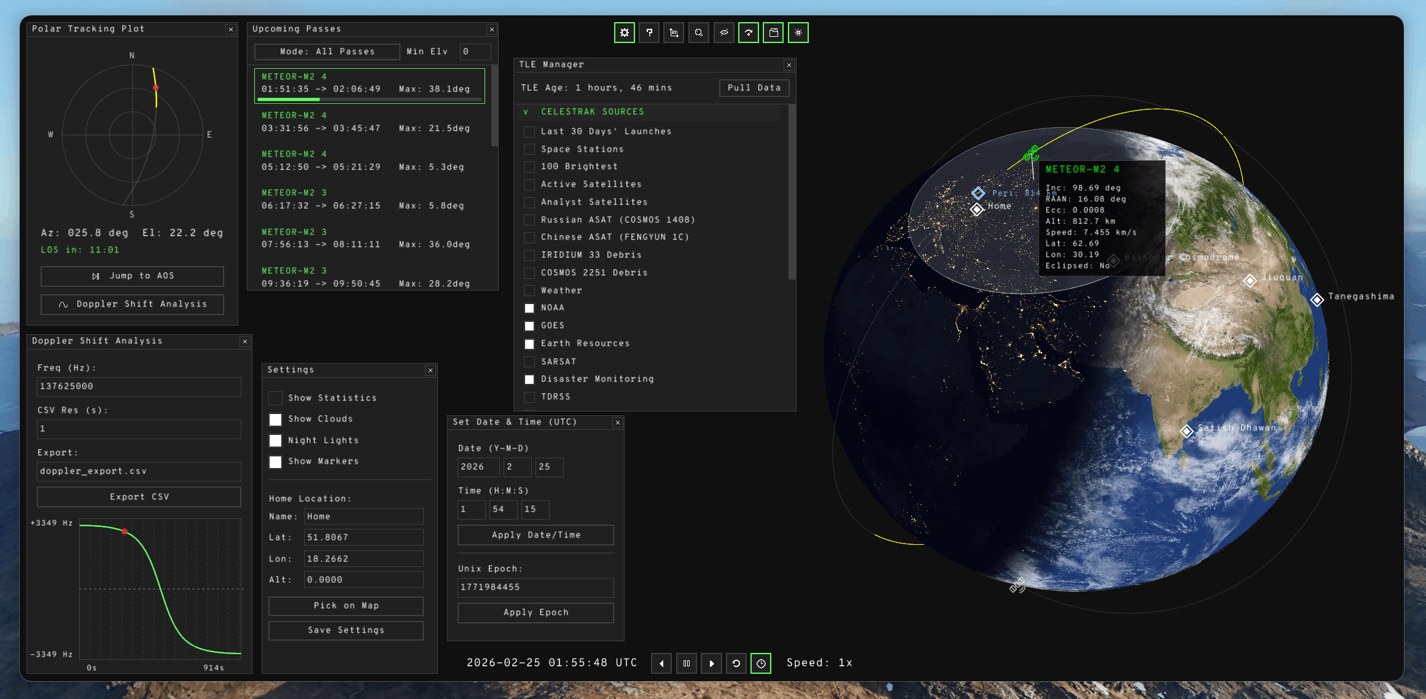
Task: Open the Mode: All Passes selector
Action: coord(327,52)
